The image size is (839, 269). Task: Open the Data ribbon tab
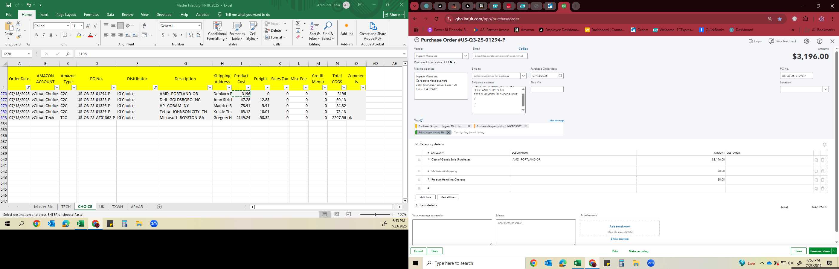[x=110, y=15]
